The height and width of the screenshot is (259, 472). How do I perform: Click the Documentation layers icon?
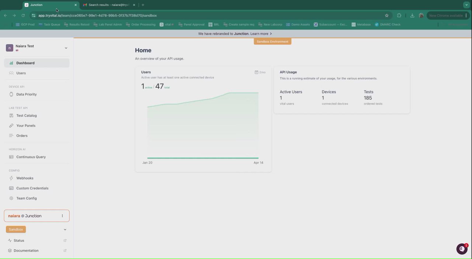click(10, 251)
